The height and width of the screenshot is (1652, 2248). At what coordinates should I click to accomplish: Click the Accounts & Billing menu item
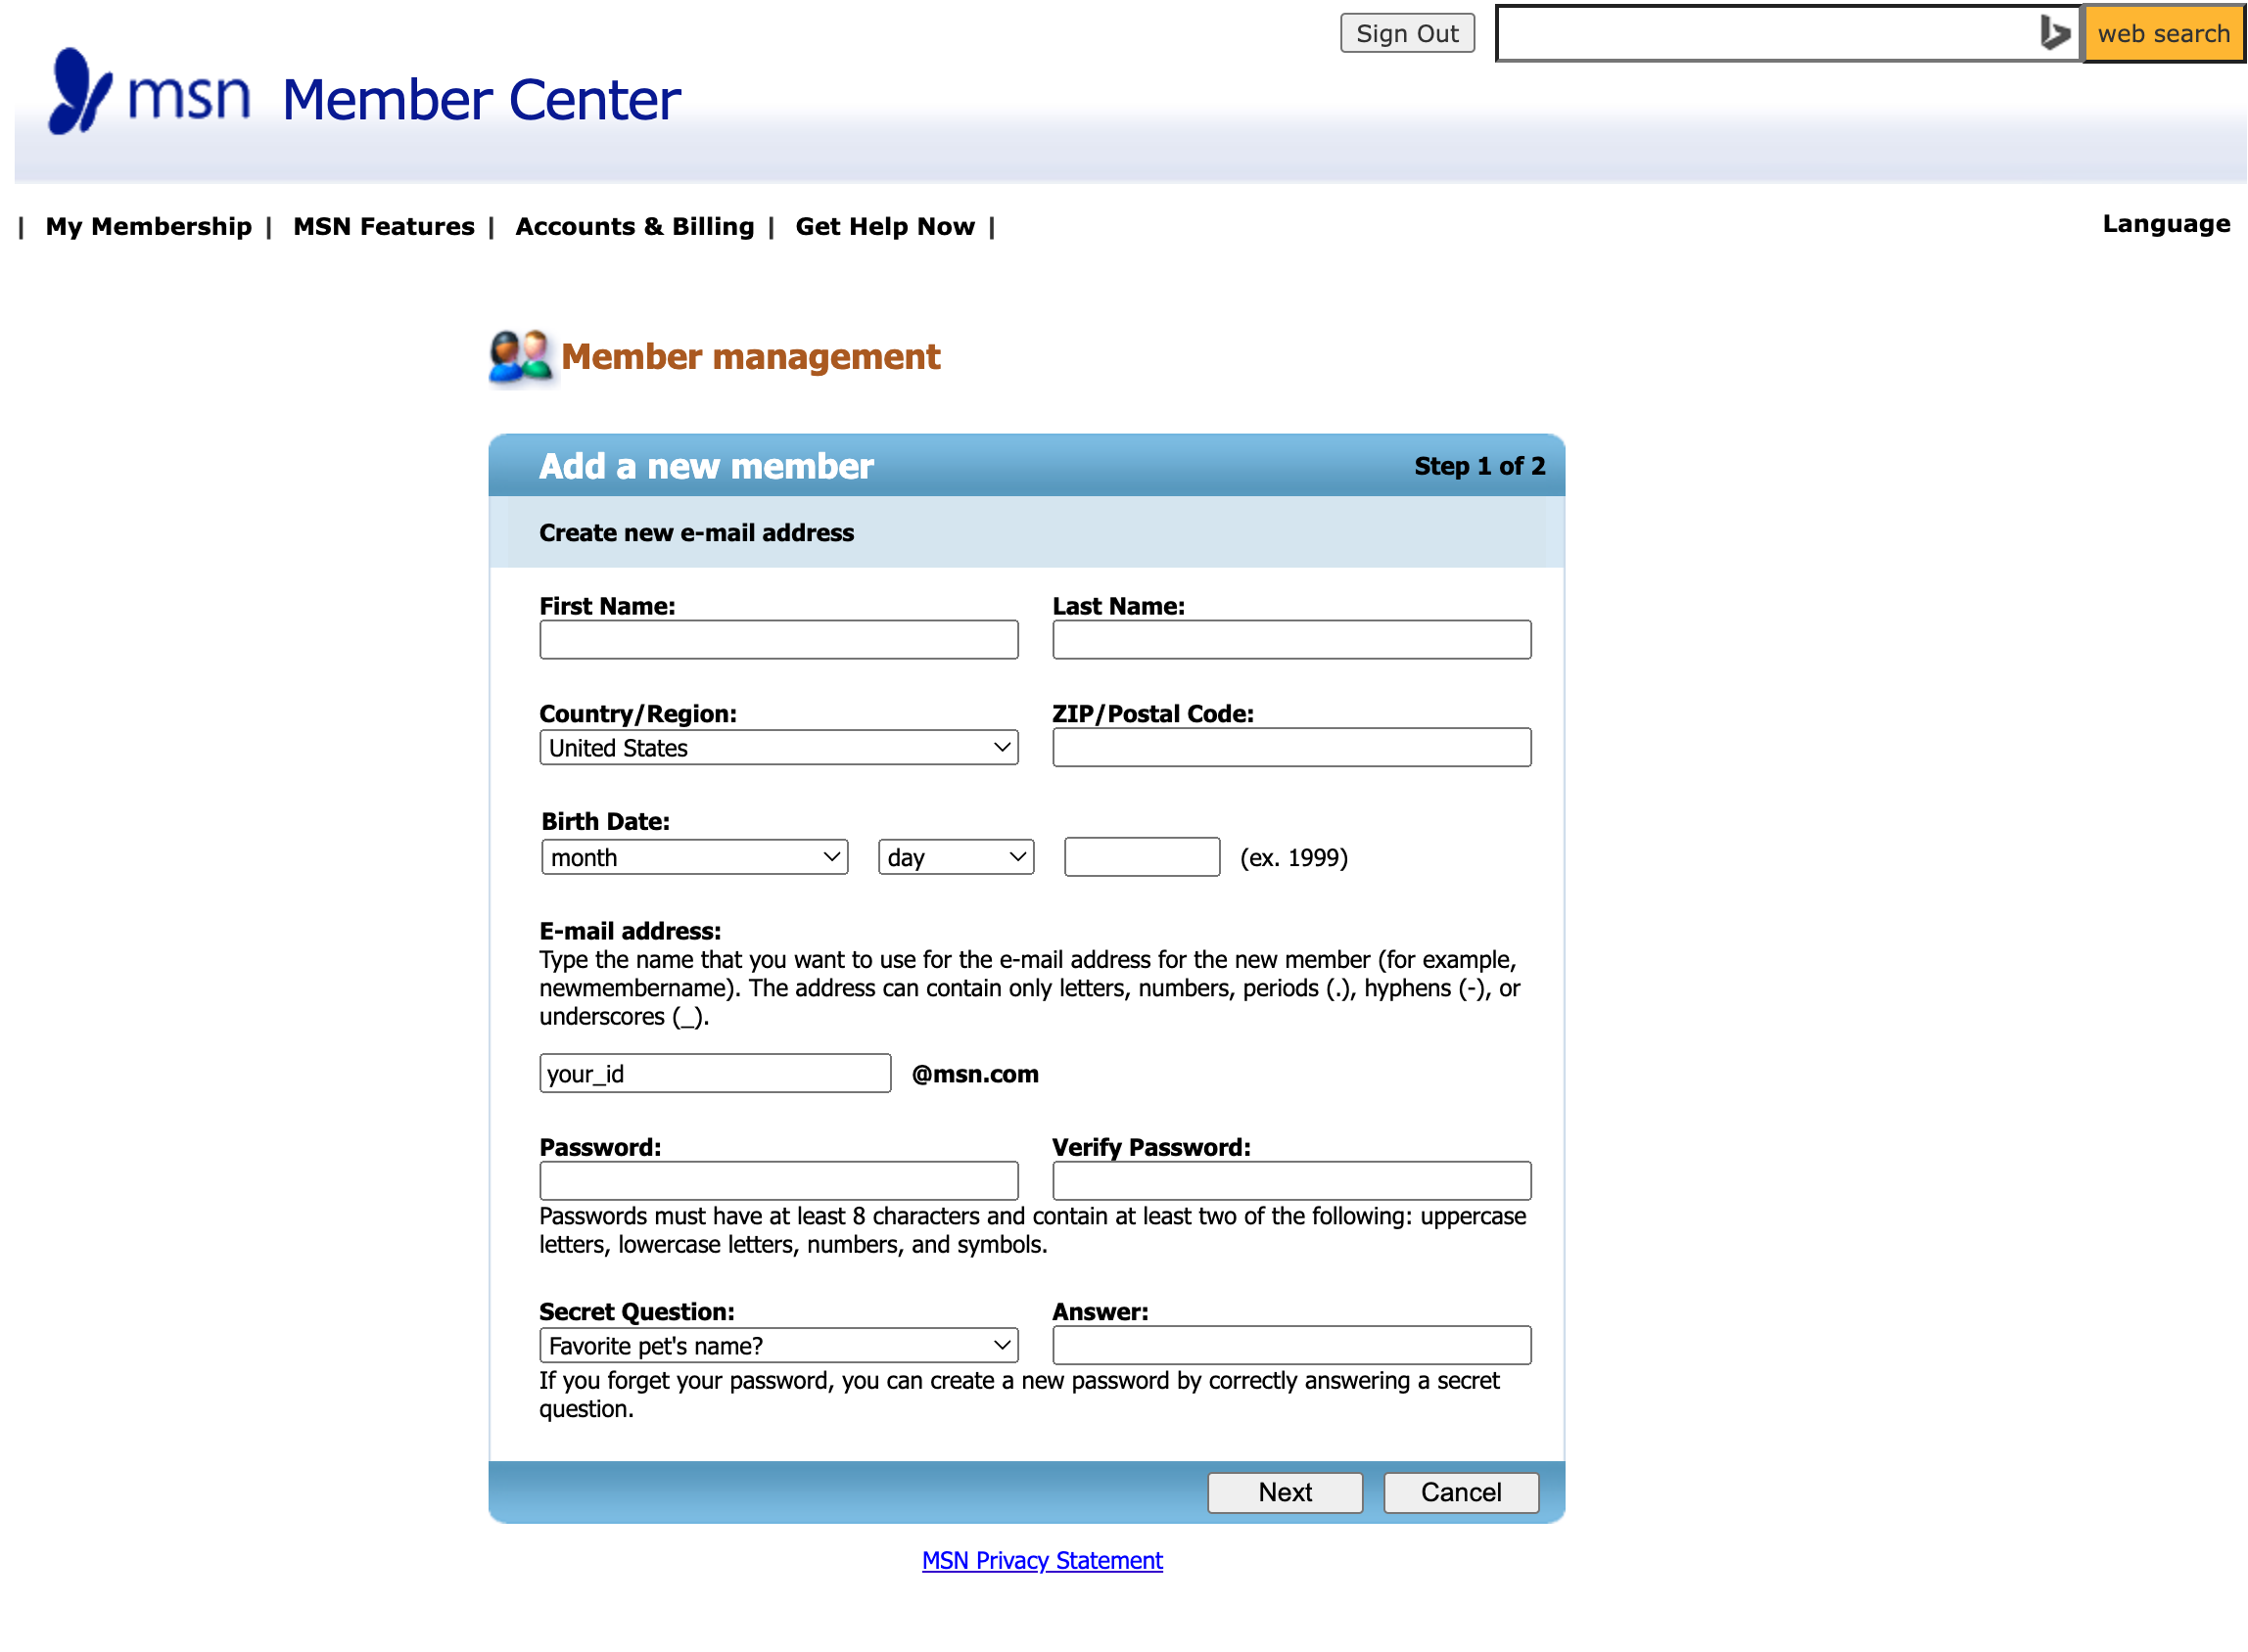pos(633,225)
